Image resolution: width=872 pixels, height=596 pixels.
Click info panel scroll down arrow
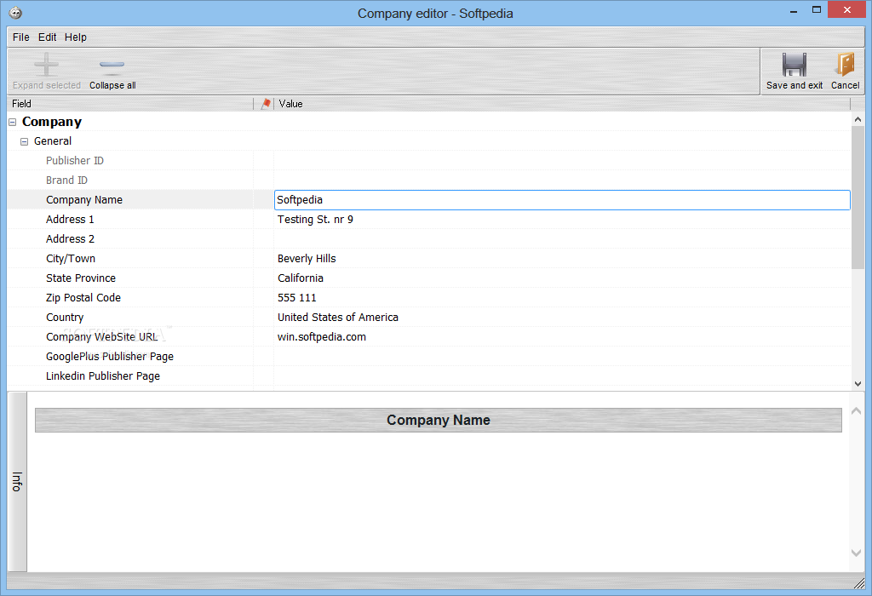pyautogui.click(x=857, y=553)
